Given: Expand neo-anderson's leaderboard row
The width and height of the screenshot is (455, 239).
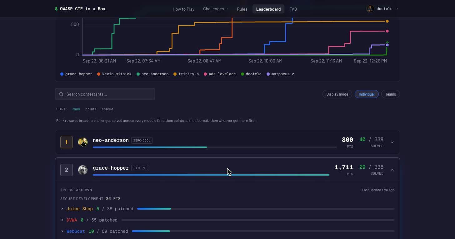Looking at the screenshot, I should coord(392,142).
